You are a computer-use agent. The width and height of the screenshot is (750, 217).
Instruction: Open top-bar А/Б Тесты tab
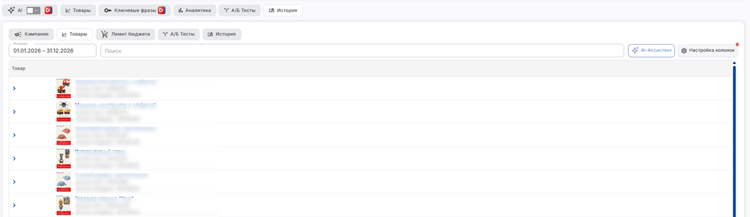(x=239, y=10)
